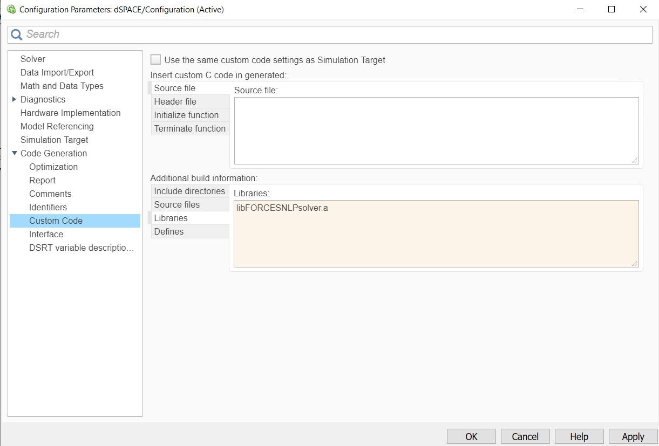
Task: Select the Terminate function tab
Action: tap(189, 128)
